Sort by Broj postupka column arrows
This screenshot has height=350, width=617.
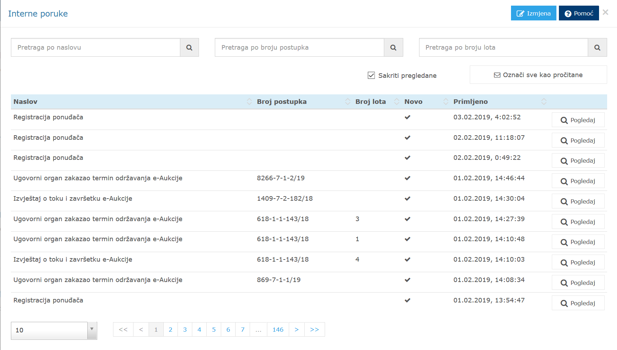tap(348, 102)
